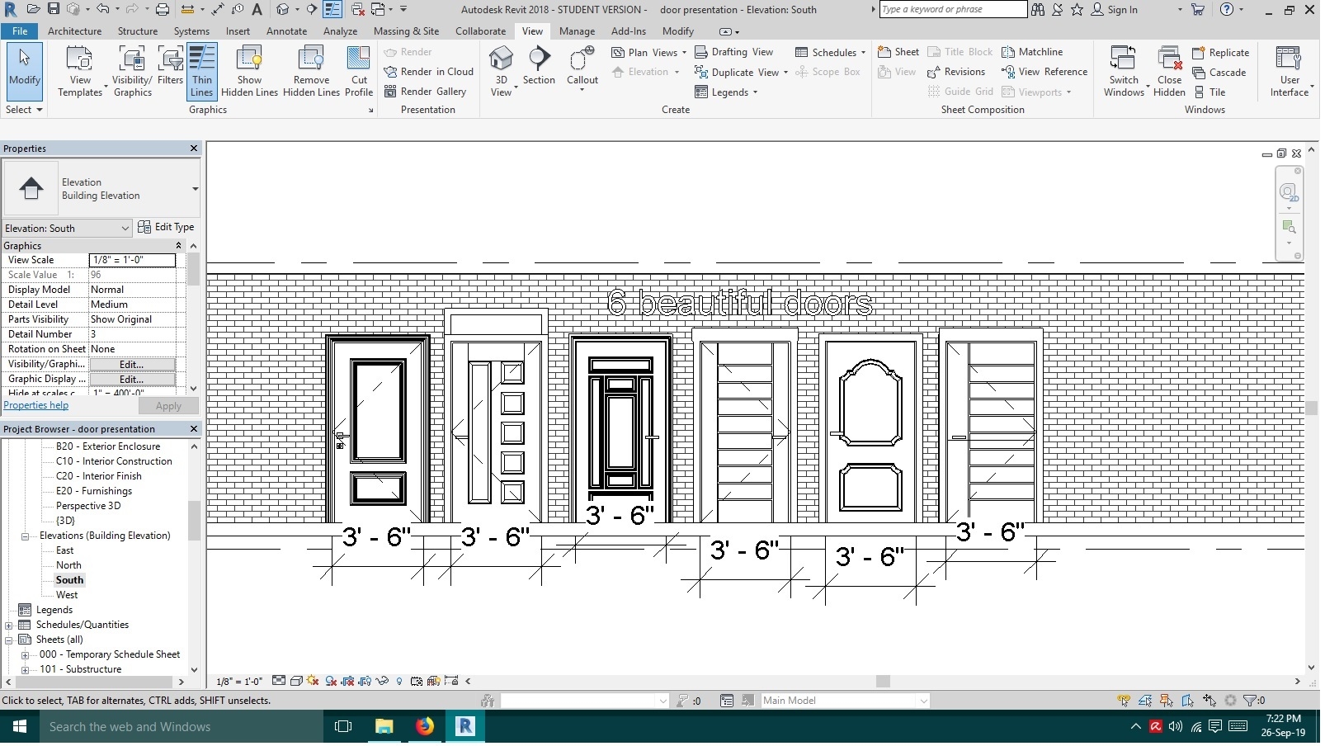1325x746 pixels.
Task: Activate Switch Windows
Action: coord(1123,71)
